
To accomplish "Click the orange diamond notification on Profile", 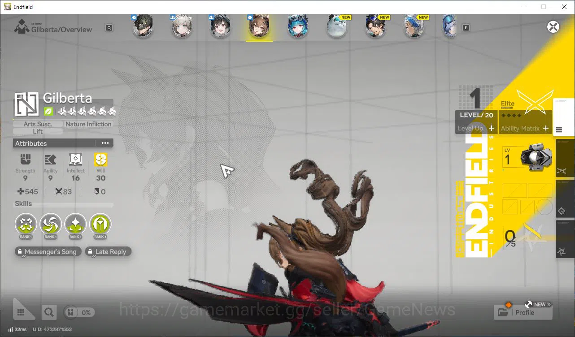I will point(509,305).
